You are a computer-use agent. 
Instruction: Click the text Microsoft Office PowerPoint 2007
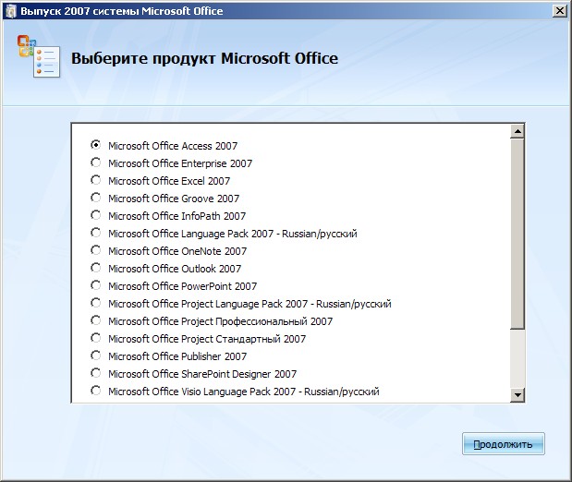point(182,286)
